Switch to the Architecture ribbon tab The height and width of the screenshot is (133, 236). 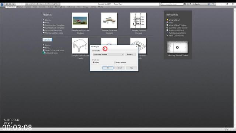coord(11,7)
